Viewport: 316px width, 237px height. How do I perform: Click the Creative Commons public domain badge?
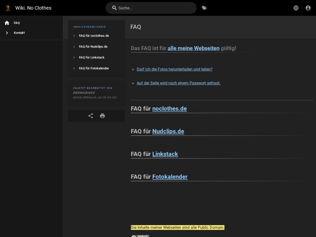click(x=140, y=236)
